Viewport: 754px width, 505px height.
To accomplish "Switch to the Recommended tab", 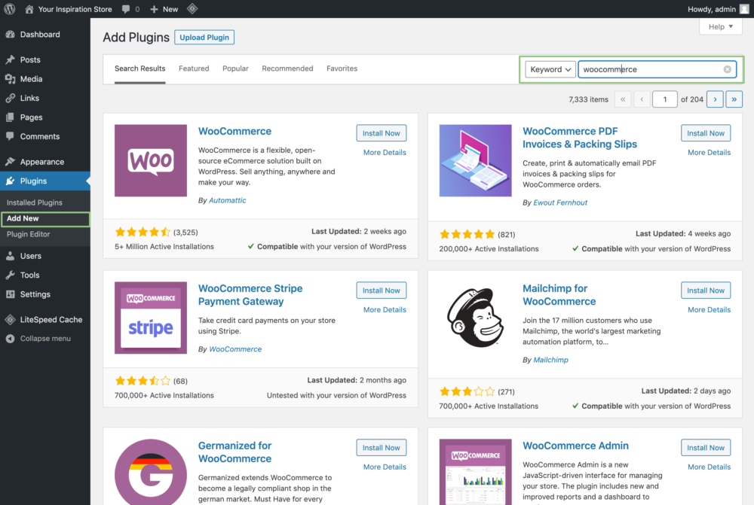I will click(x=287, y=68).
